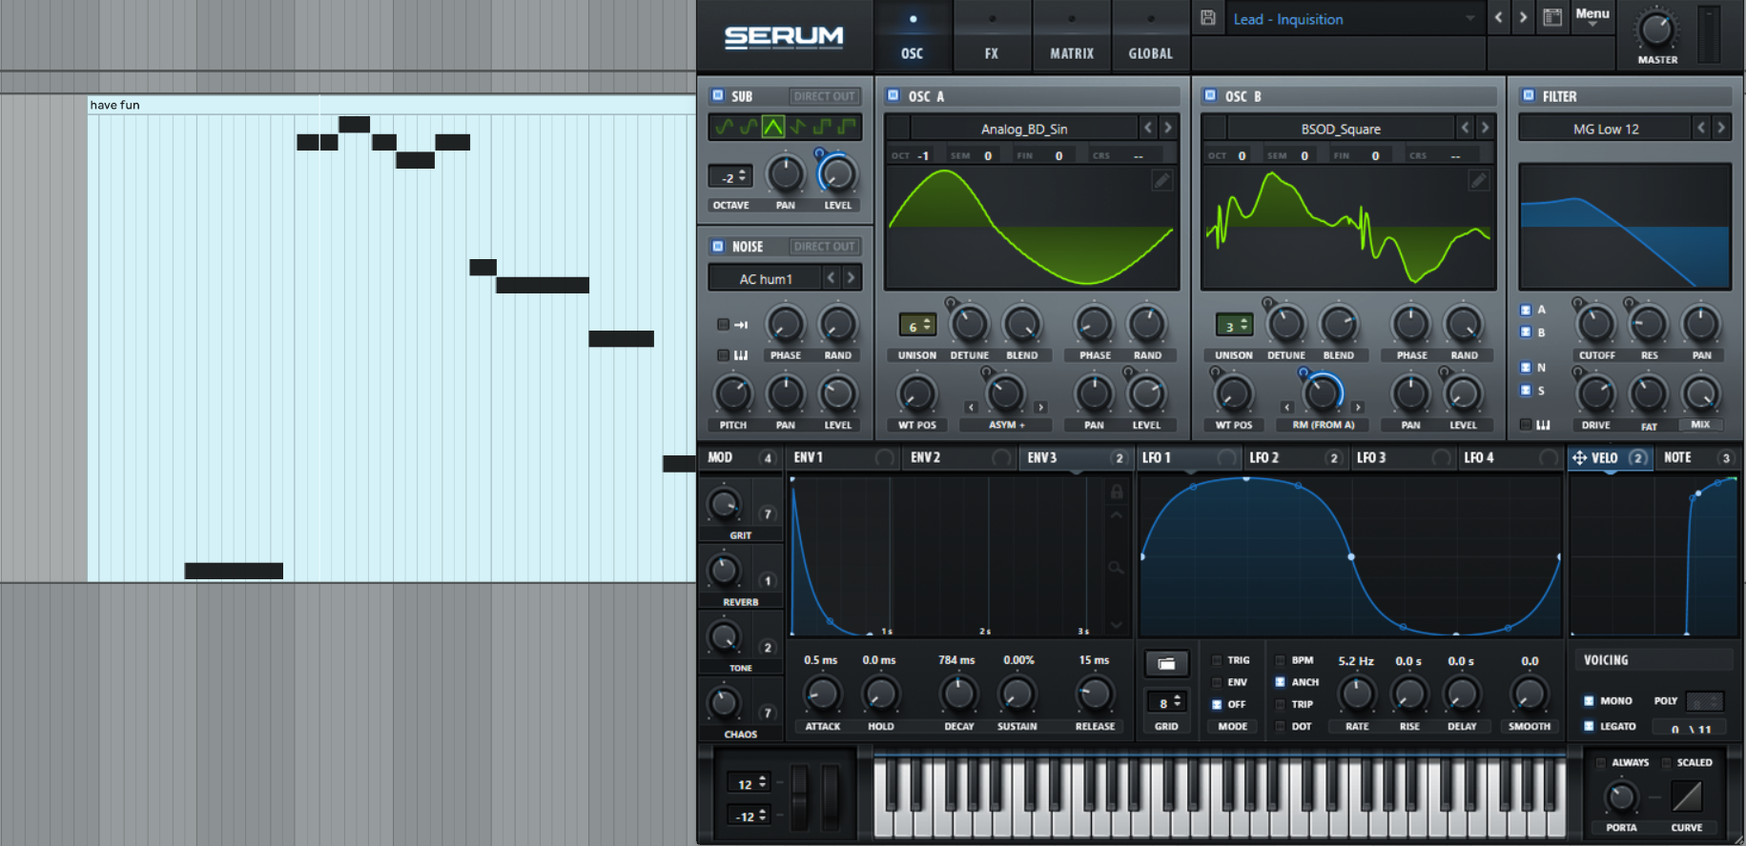Open the preset browser icon beside Menu
The height and width of the screenshot is (846, 1746).
tap(1552, 18)
